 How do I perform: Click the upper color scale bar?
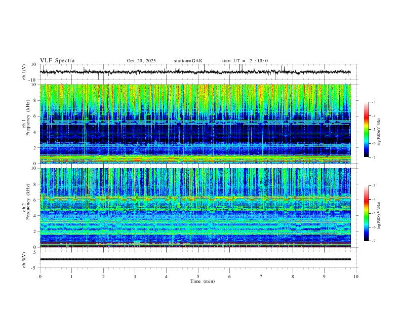pos(367,130)
